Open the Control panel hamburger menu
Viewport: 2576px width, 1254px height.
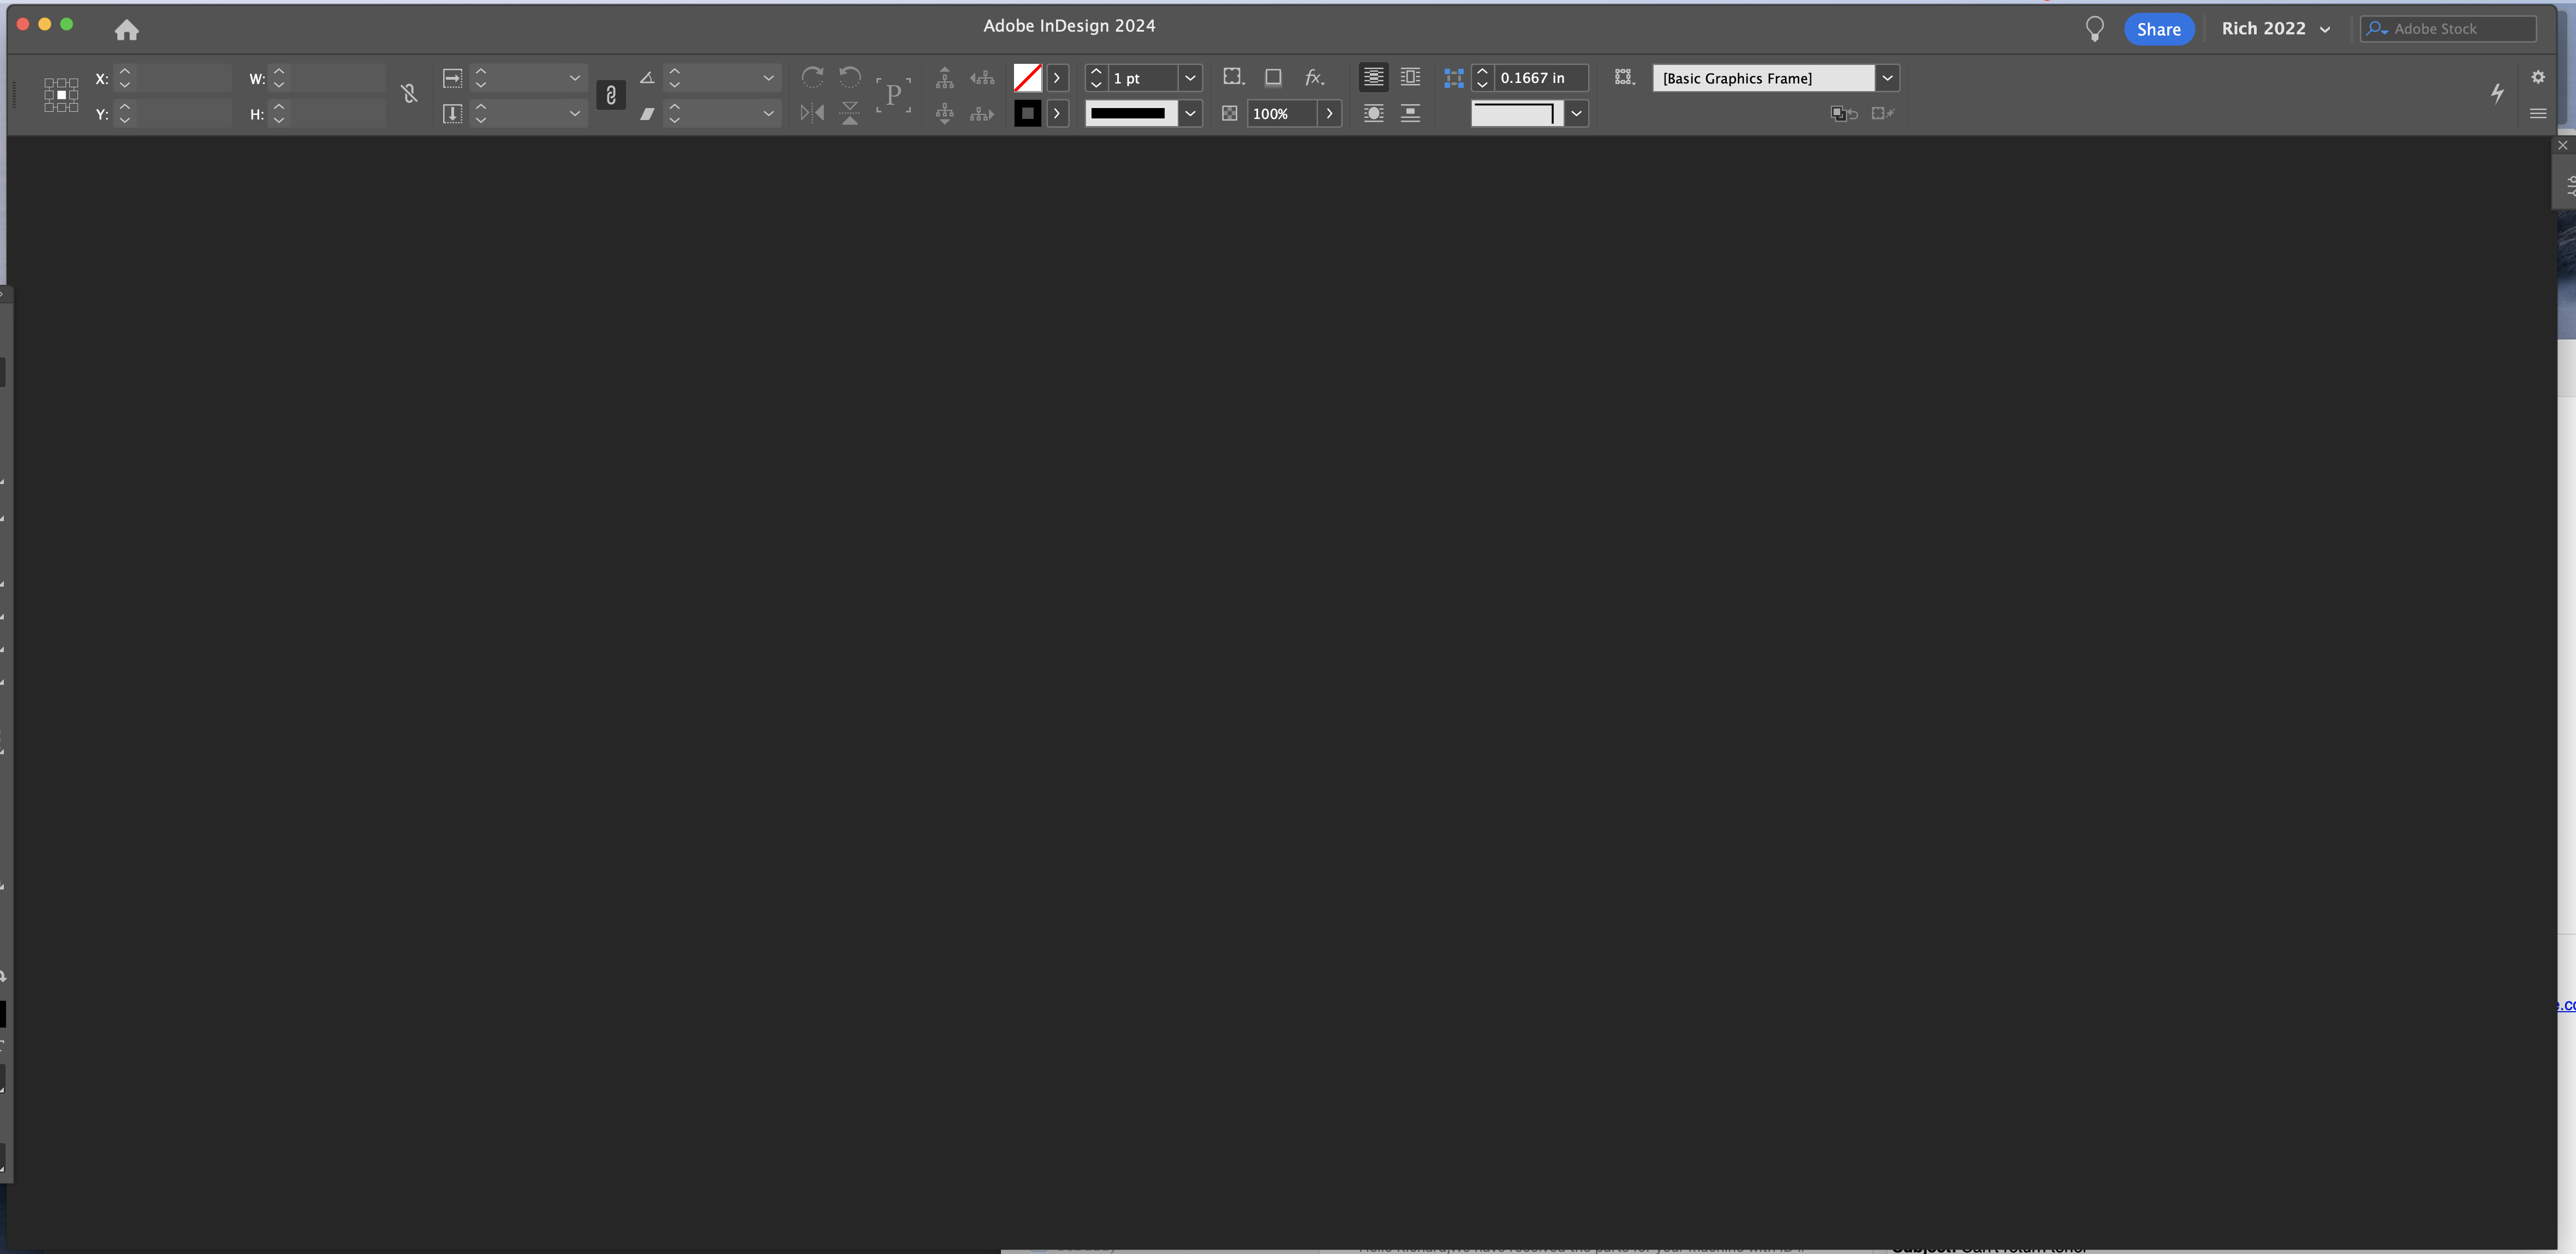coord(2539,113)
